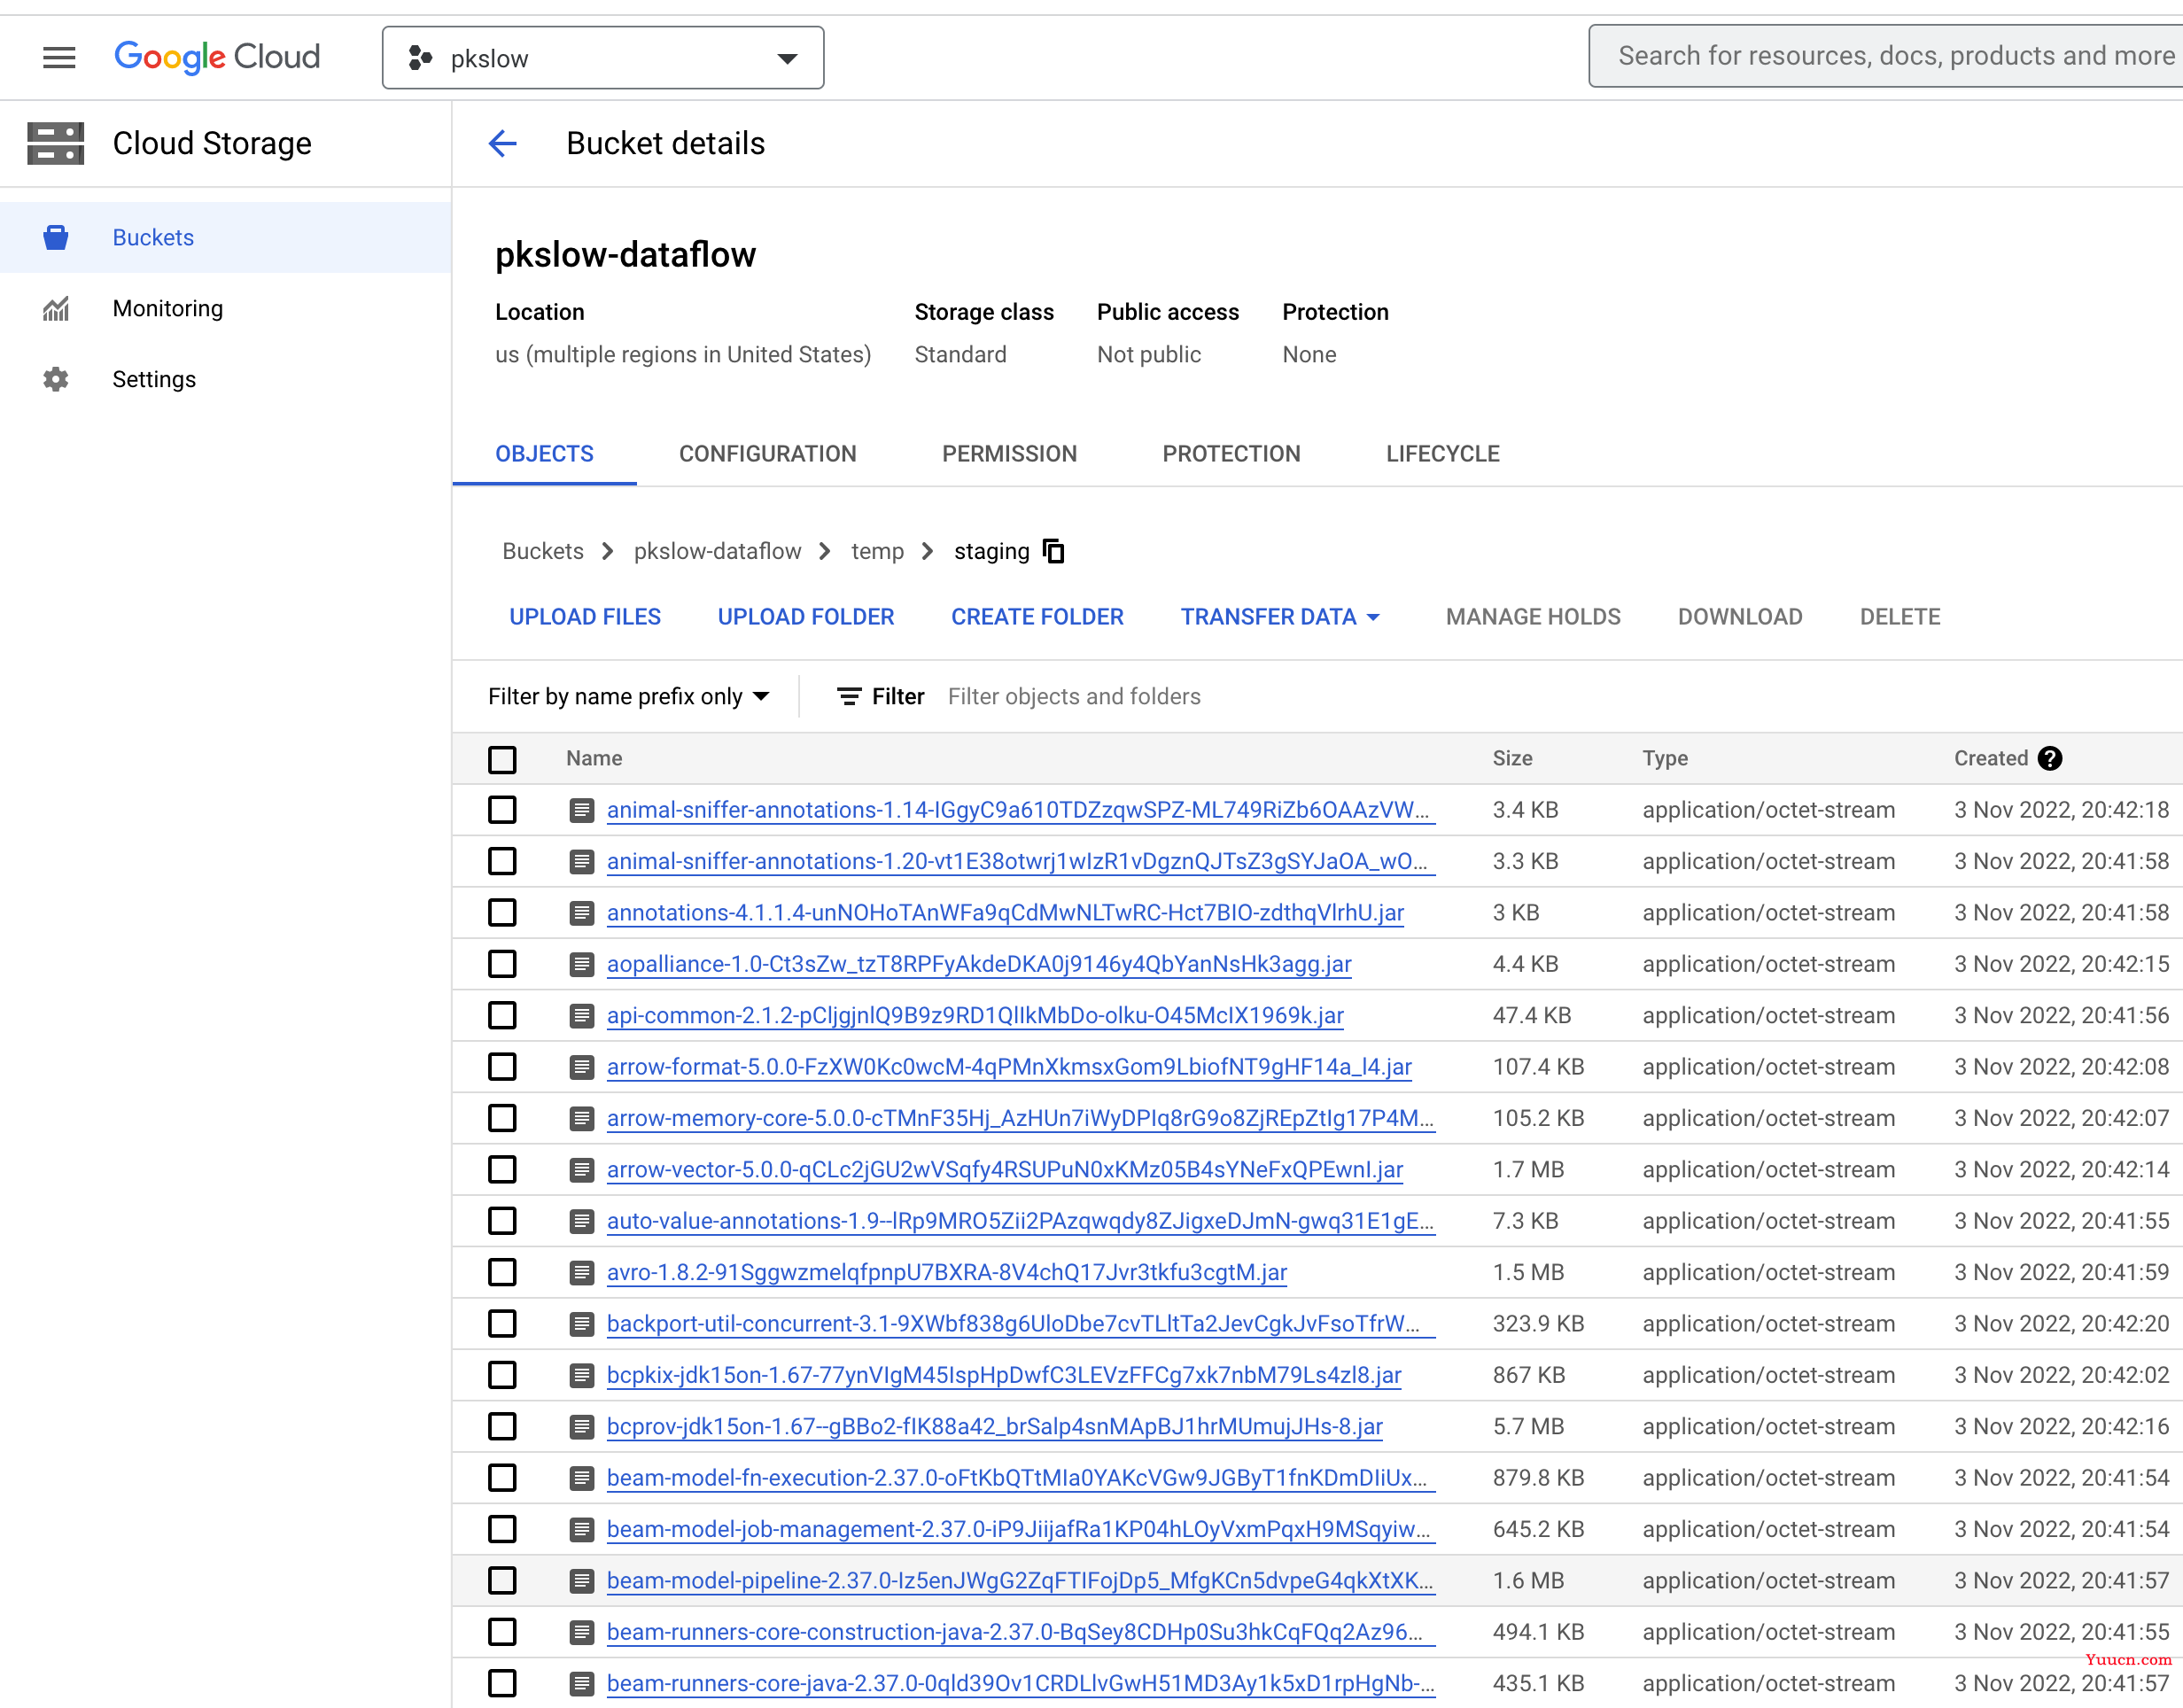Click the Upload Folder button
This screenshot has height=1708, width=2183.
click(806, 617)
